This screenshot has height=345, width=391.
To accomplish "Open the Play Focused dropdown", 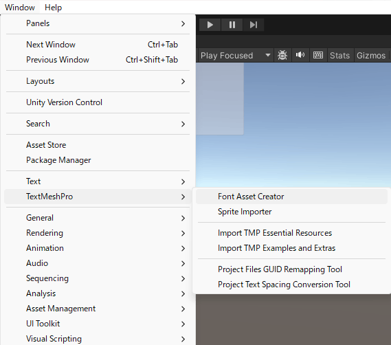I will click(x=236, y=55).
